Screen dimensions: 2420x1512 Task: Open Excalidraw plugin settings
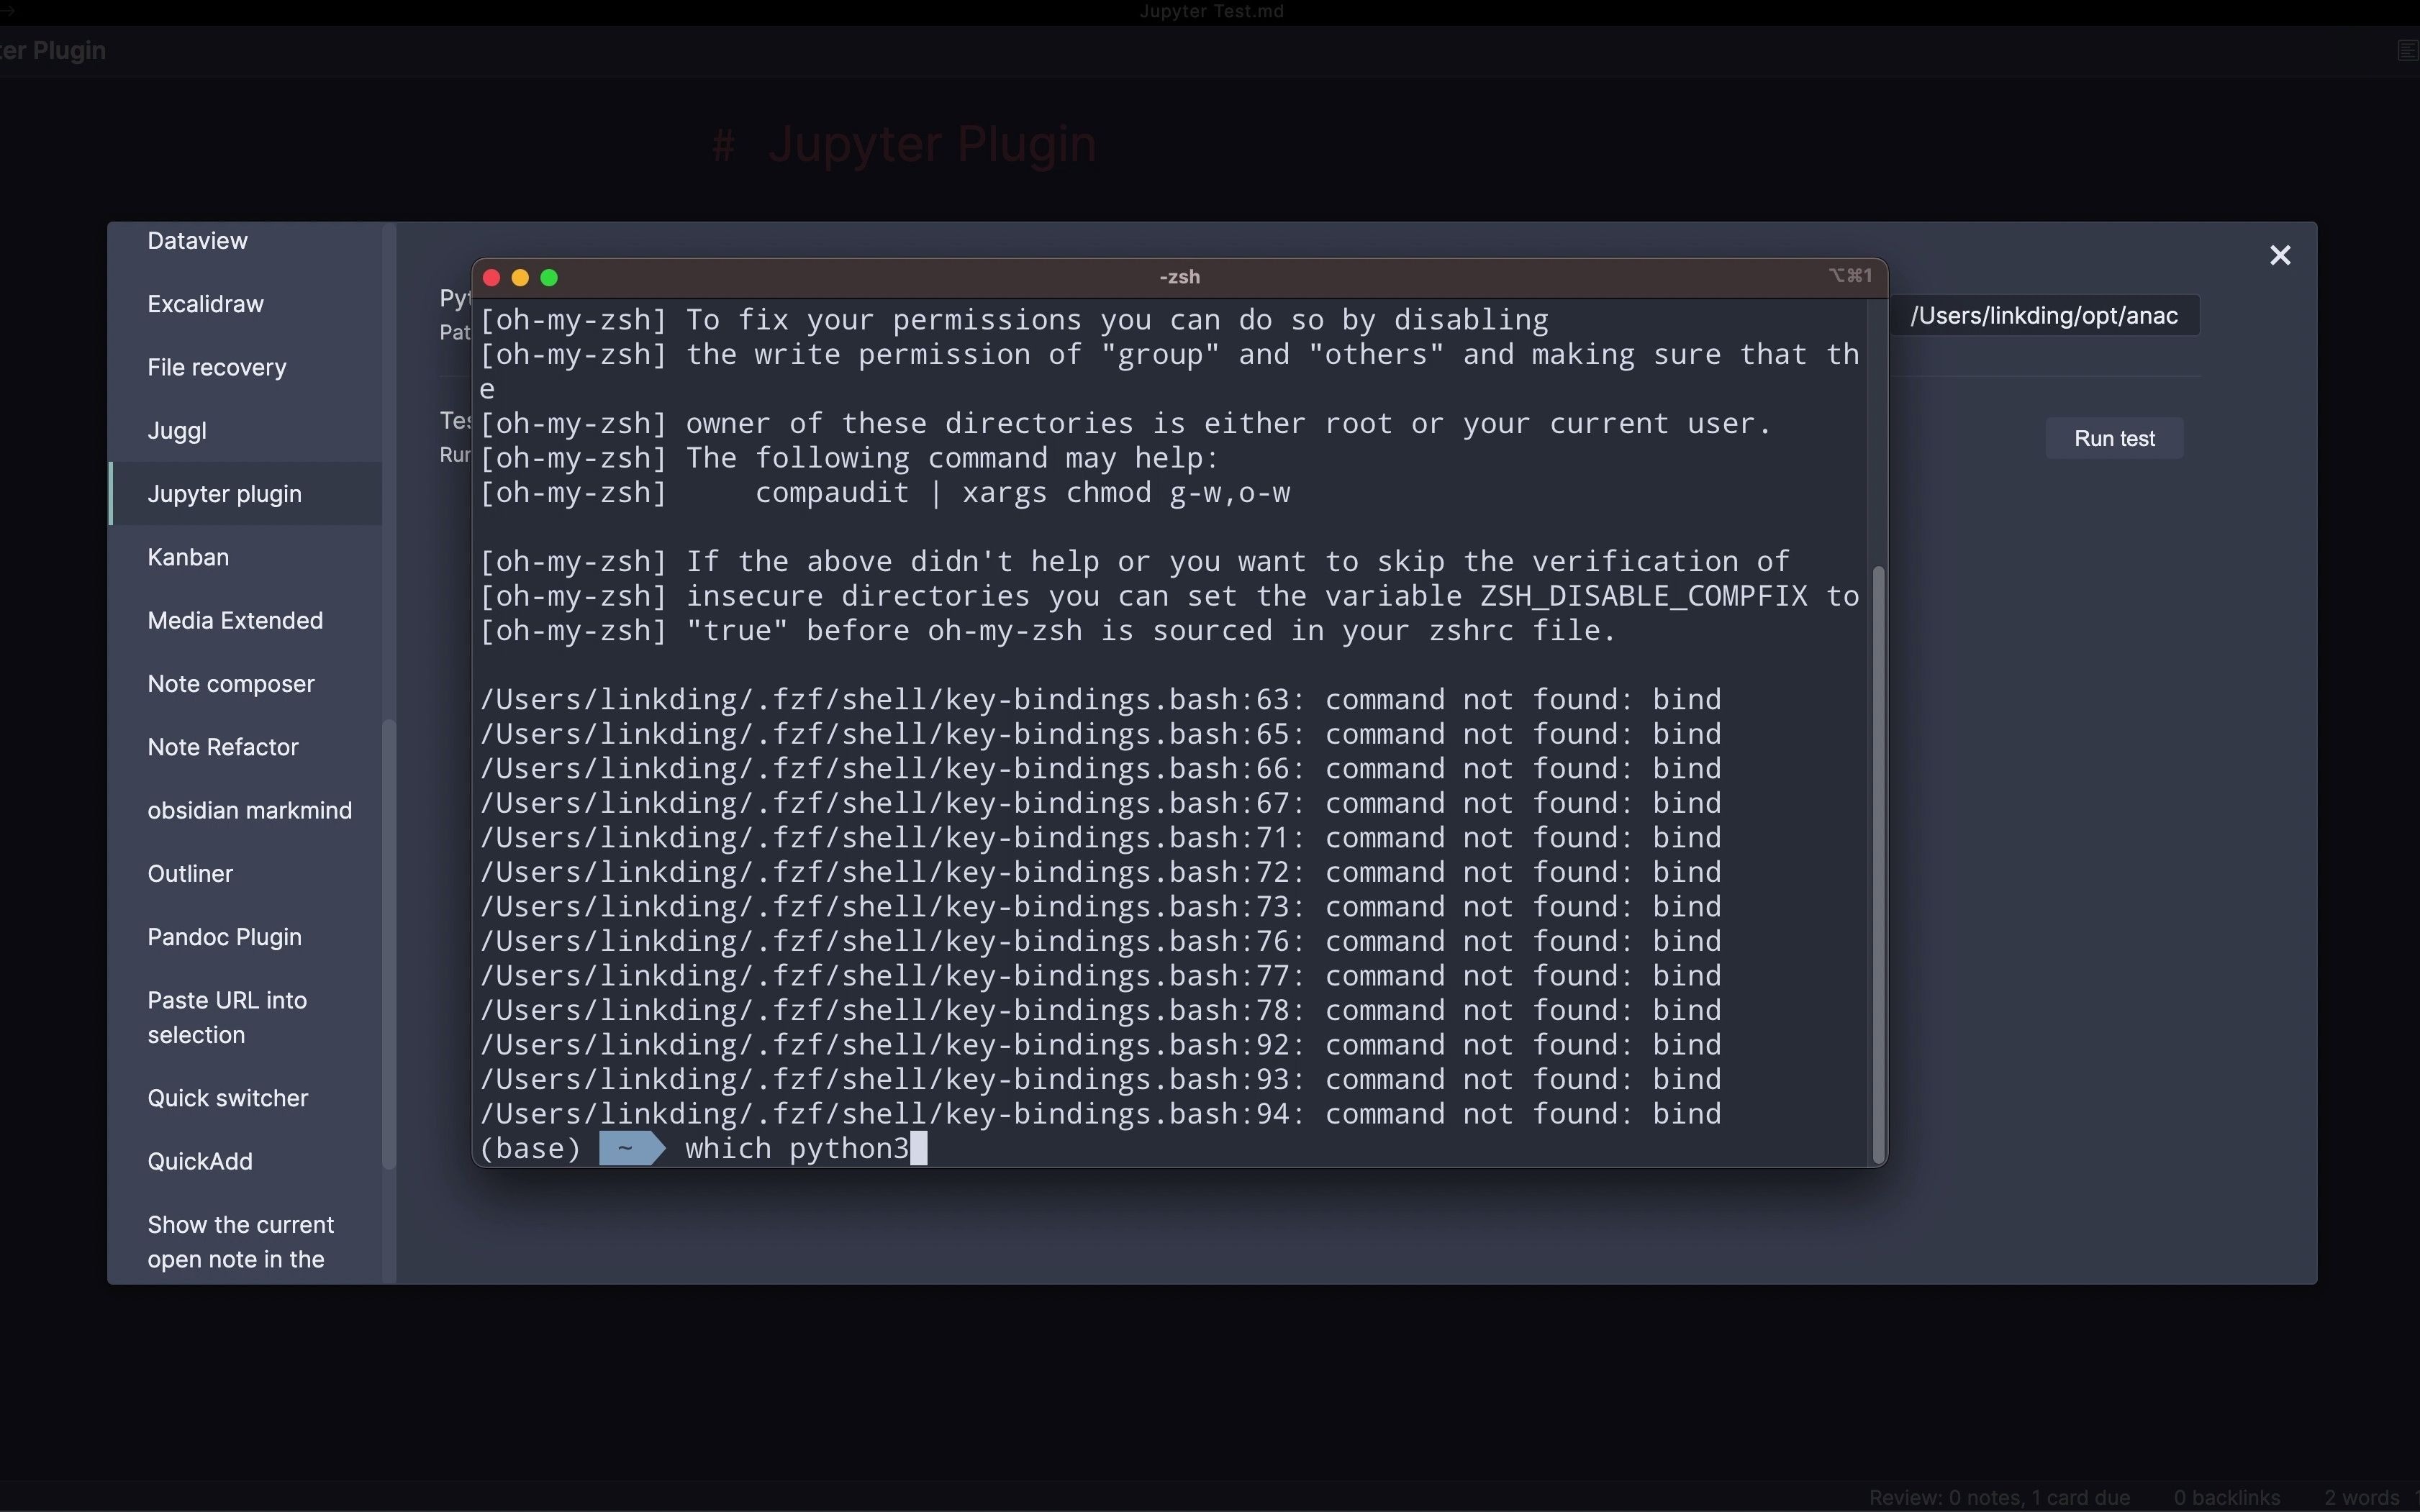coord(205,304)
